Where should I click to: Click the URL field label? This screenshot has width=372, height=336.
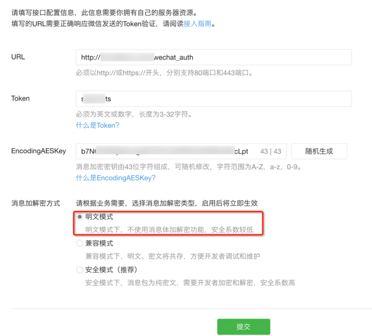(18, 57)
